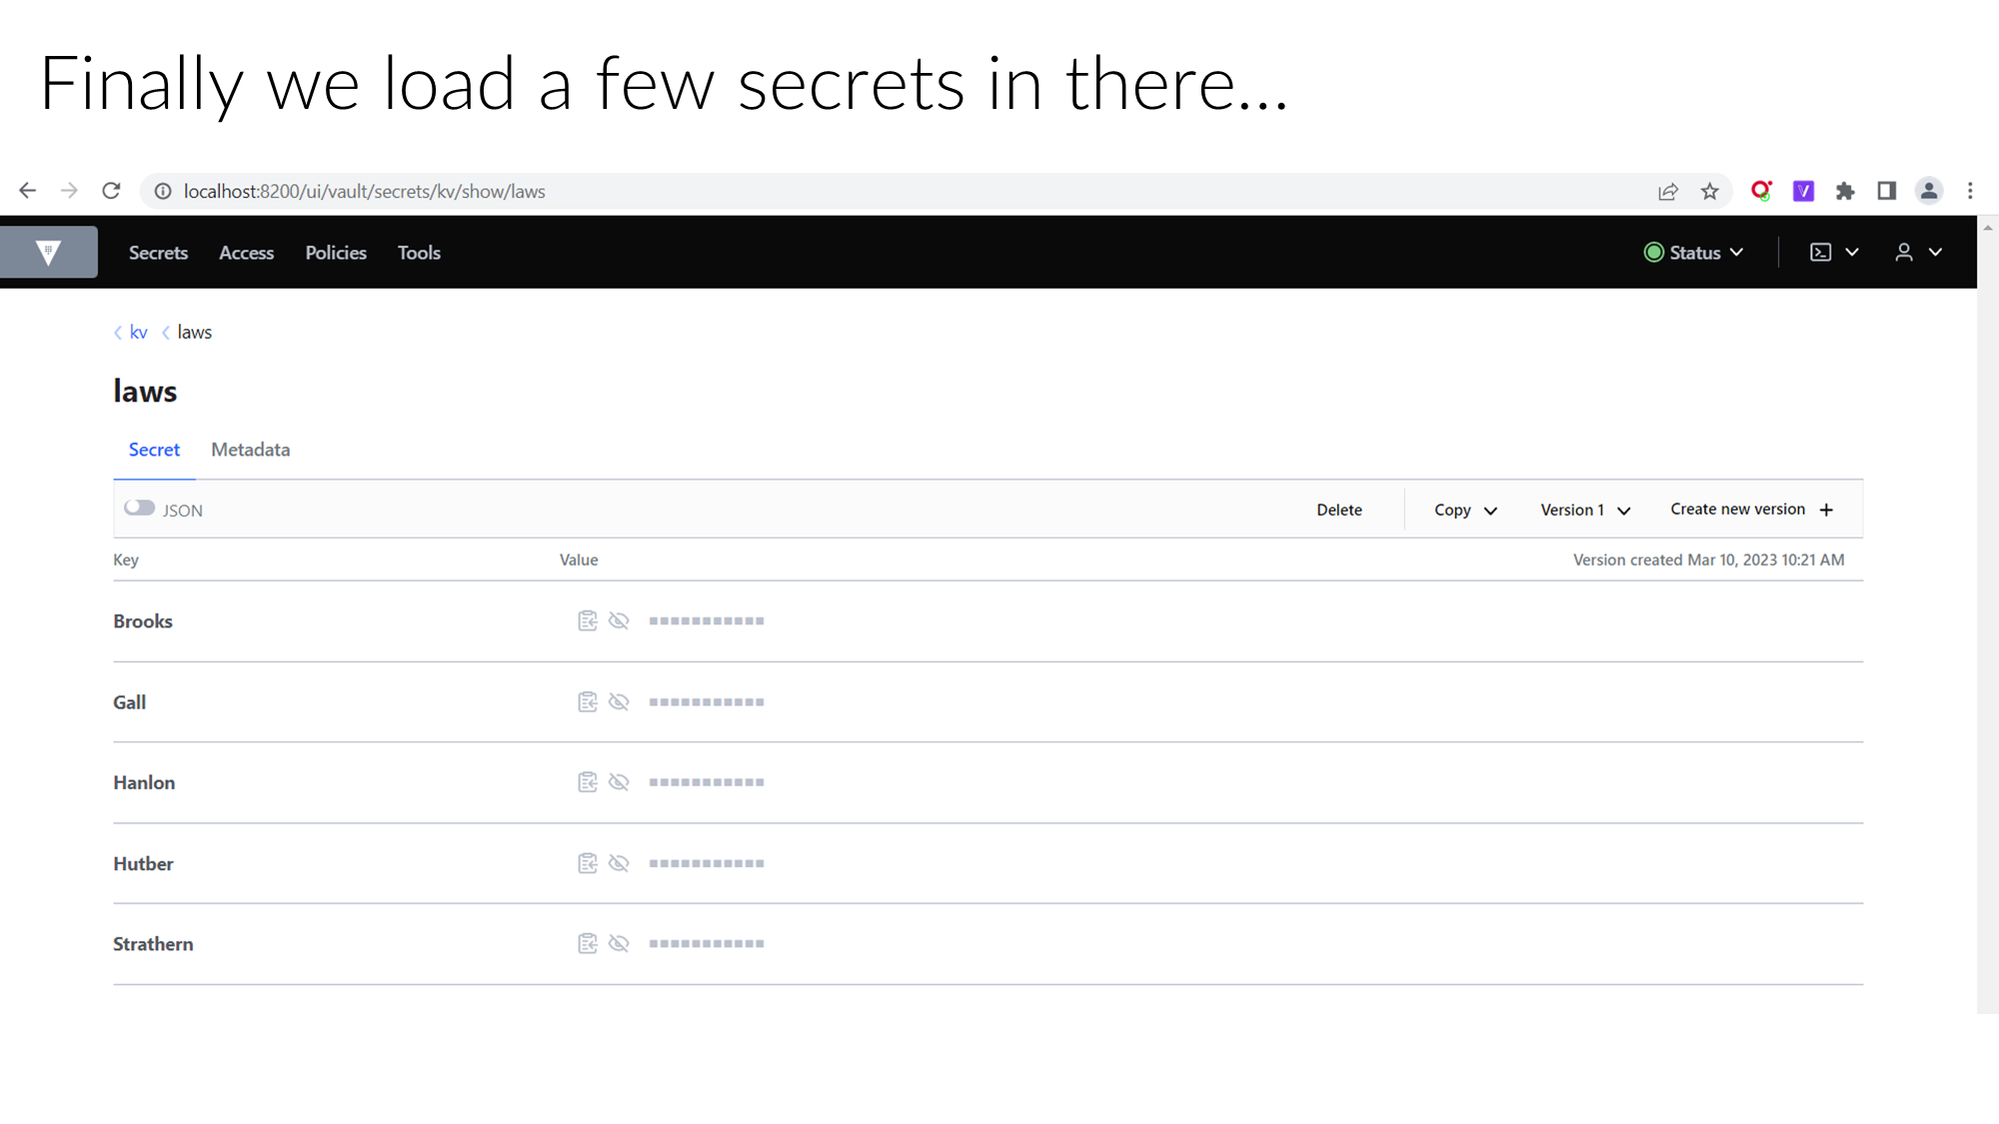Screen dimensions: 1999x1124
Task: Toggle the JSON view switch
Action: click(x=140, y=509)
